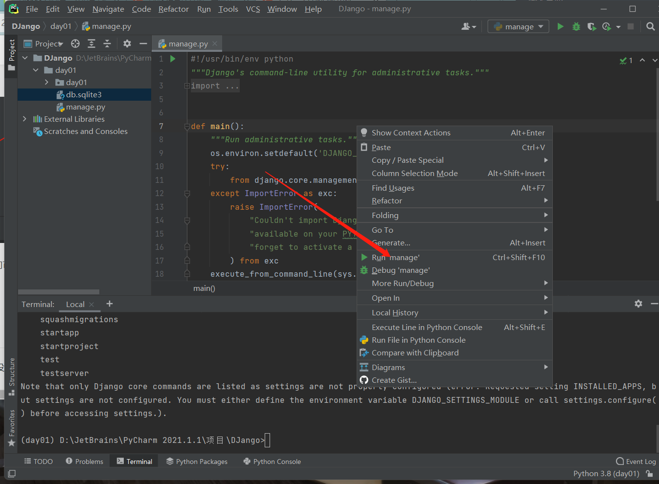The width and height of the screenshot is (659, 484).
Task: Open the Tools menu
Action: [228, 9]
